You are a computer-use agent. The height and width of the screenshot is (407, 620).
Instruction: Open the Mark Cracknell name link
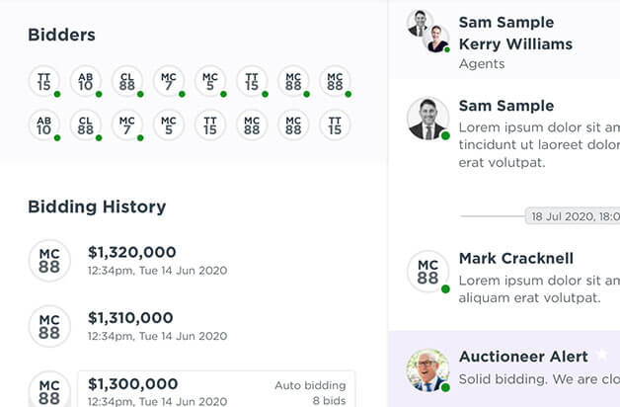[x=516, y=258]
